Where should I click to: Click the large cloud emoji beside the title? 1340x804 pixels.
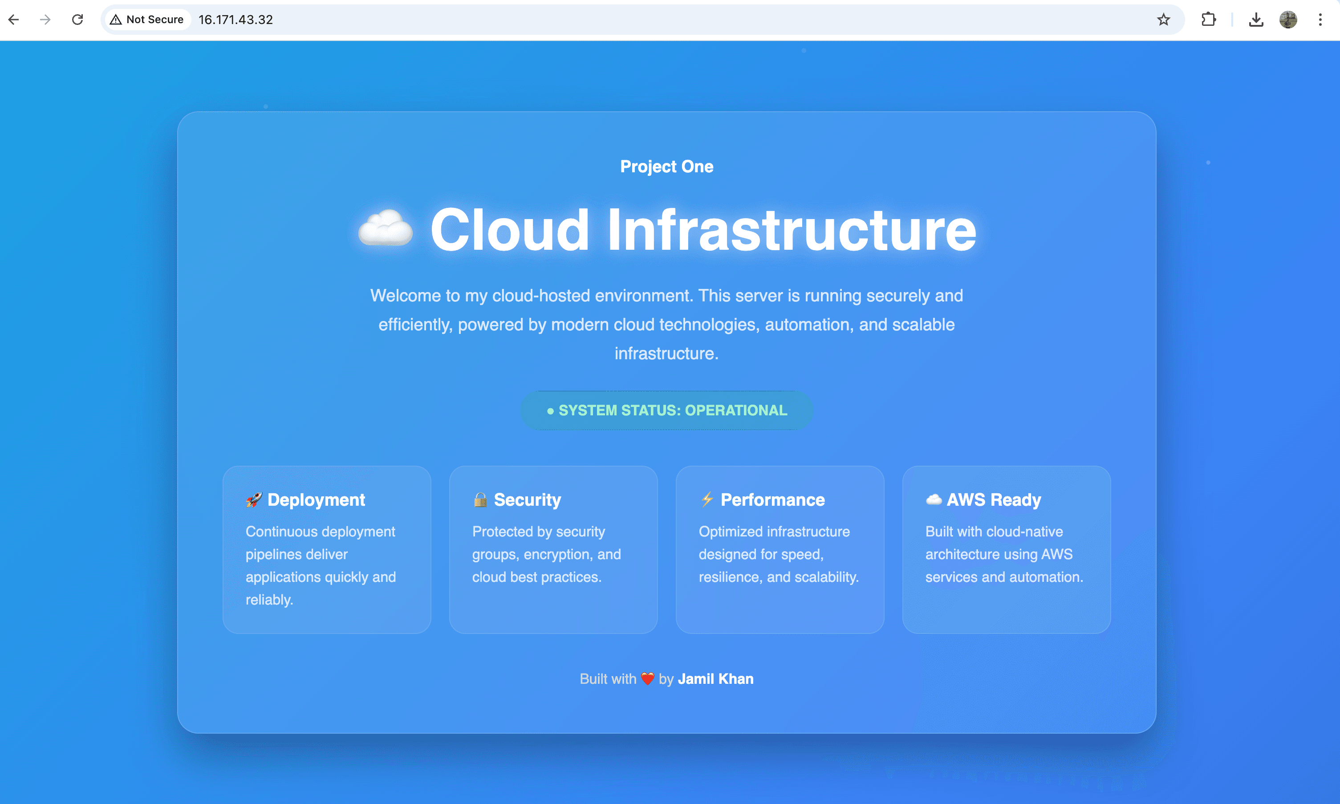coord(386,228)
